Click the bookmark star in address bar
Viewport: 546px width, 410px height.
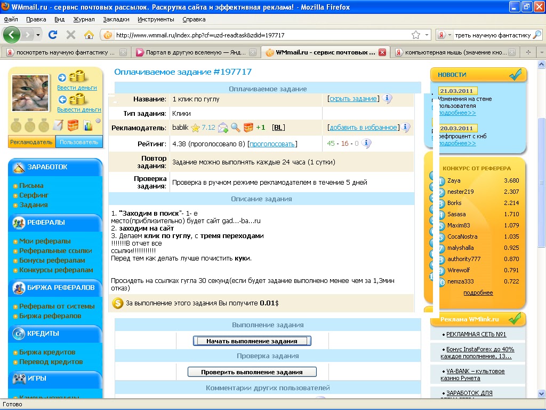416,35
